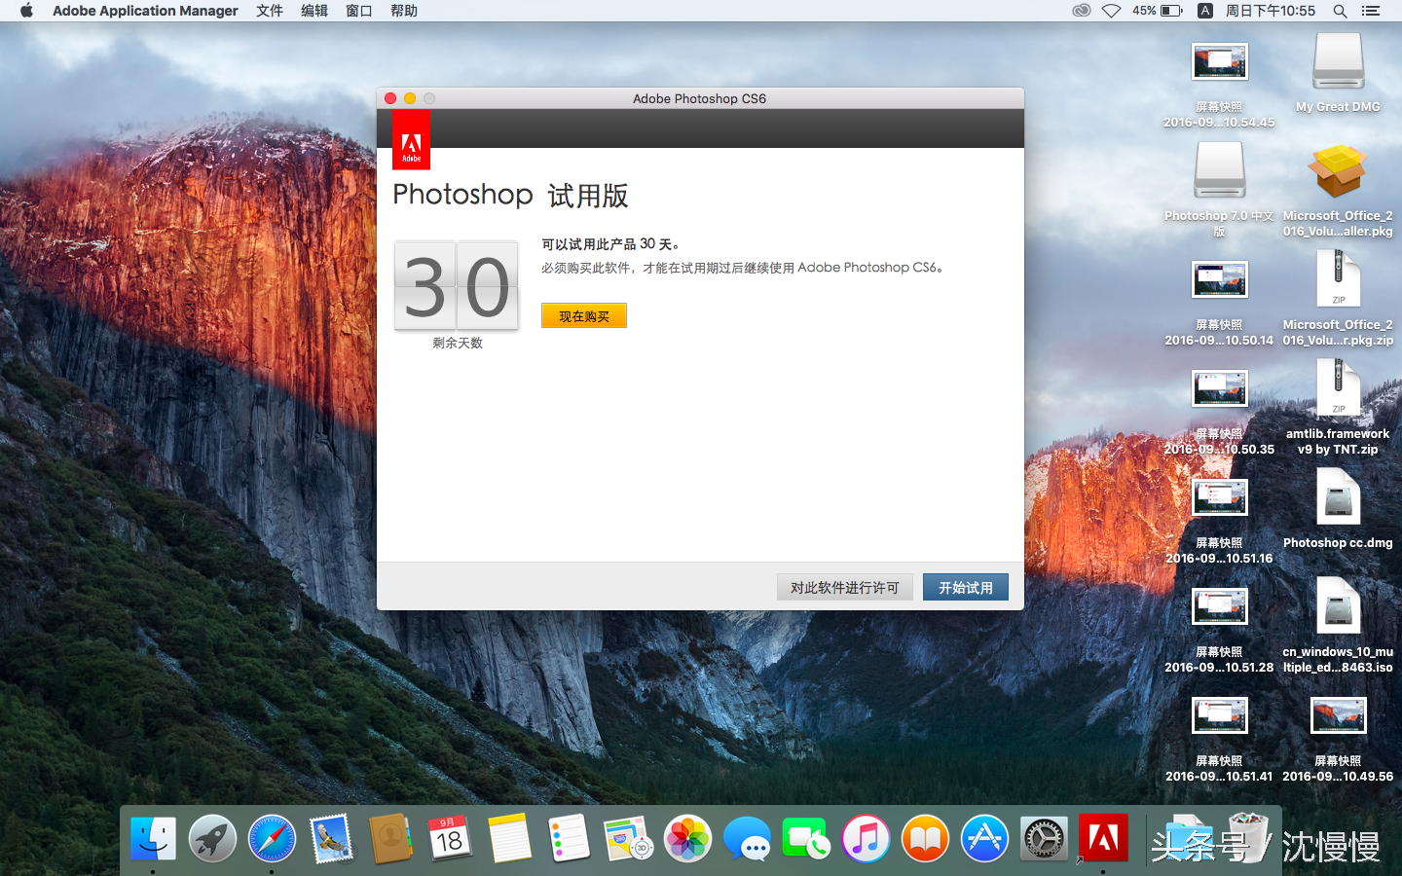The width and height of the screenshot is (1402, 876).
Task: Open Contacts from the Dock
Action: pyautogui.click(x=390, y=838)
